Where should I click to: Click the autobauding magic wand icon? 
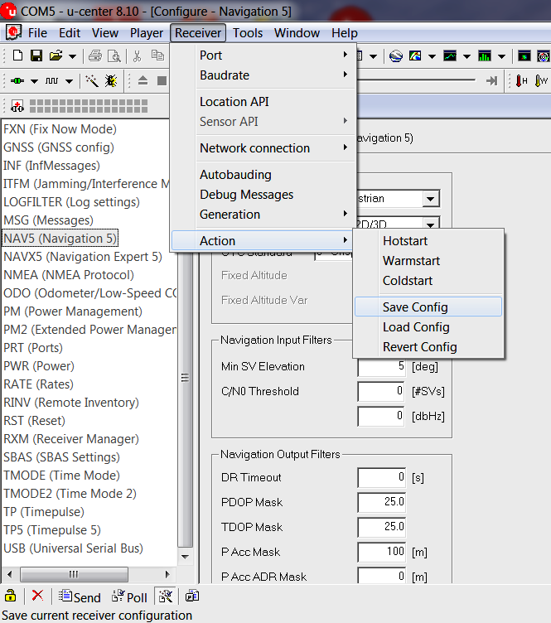point(92,81)
